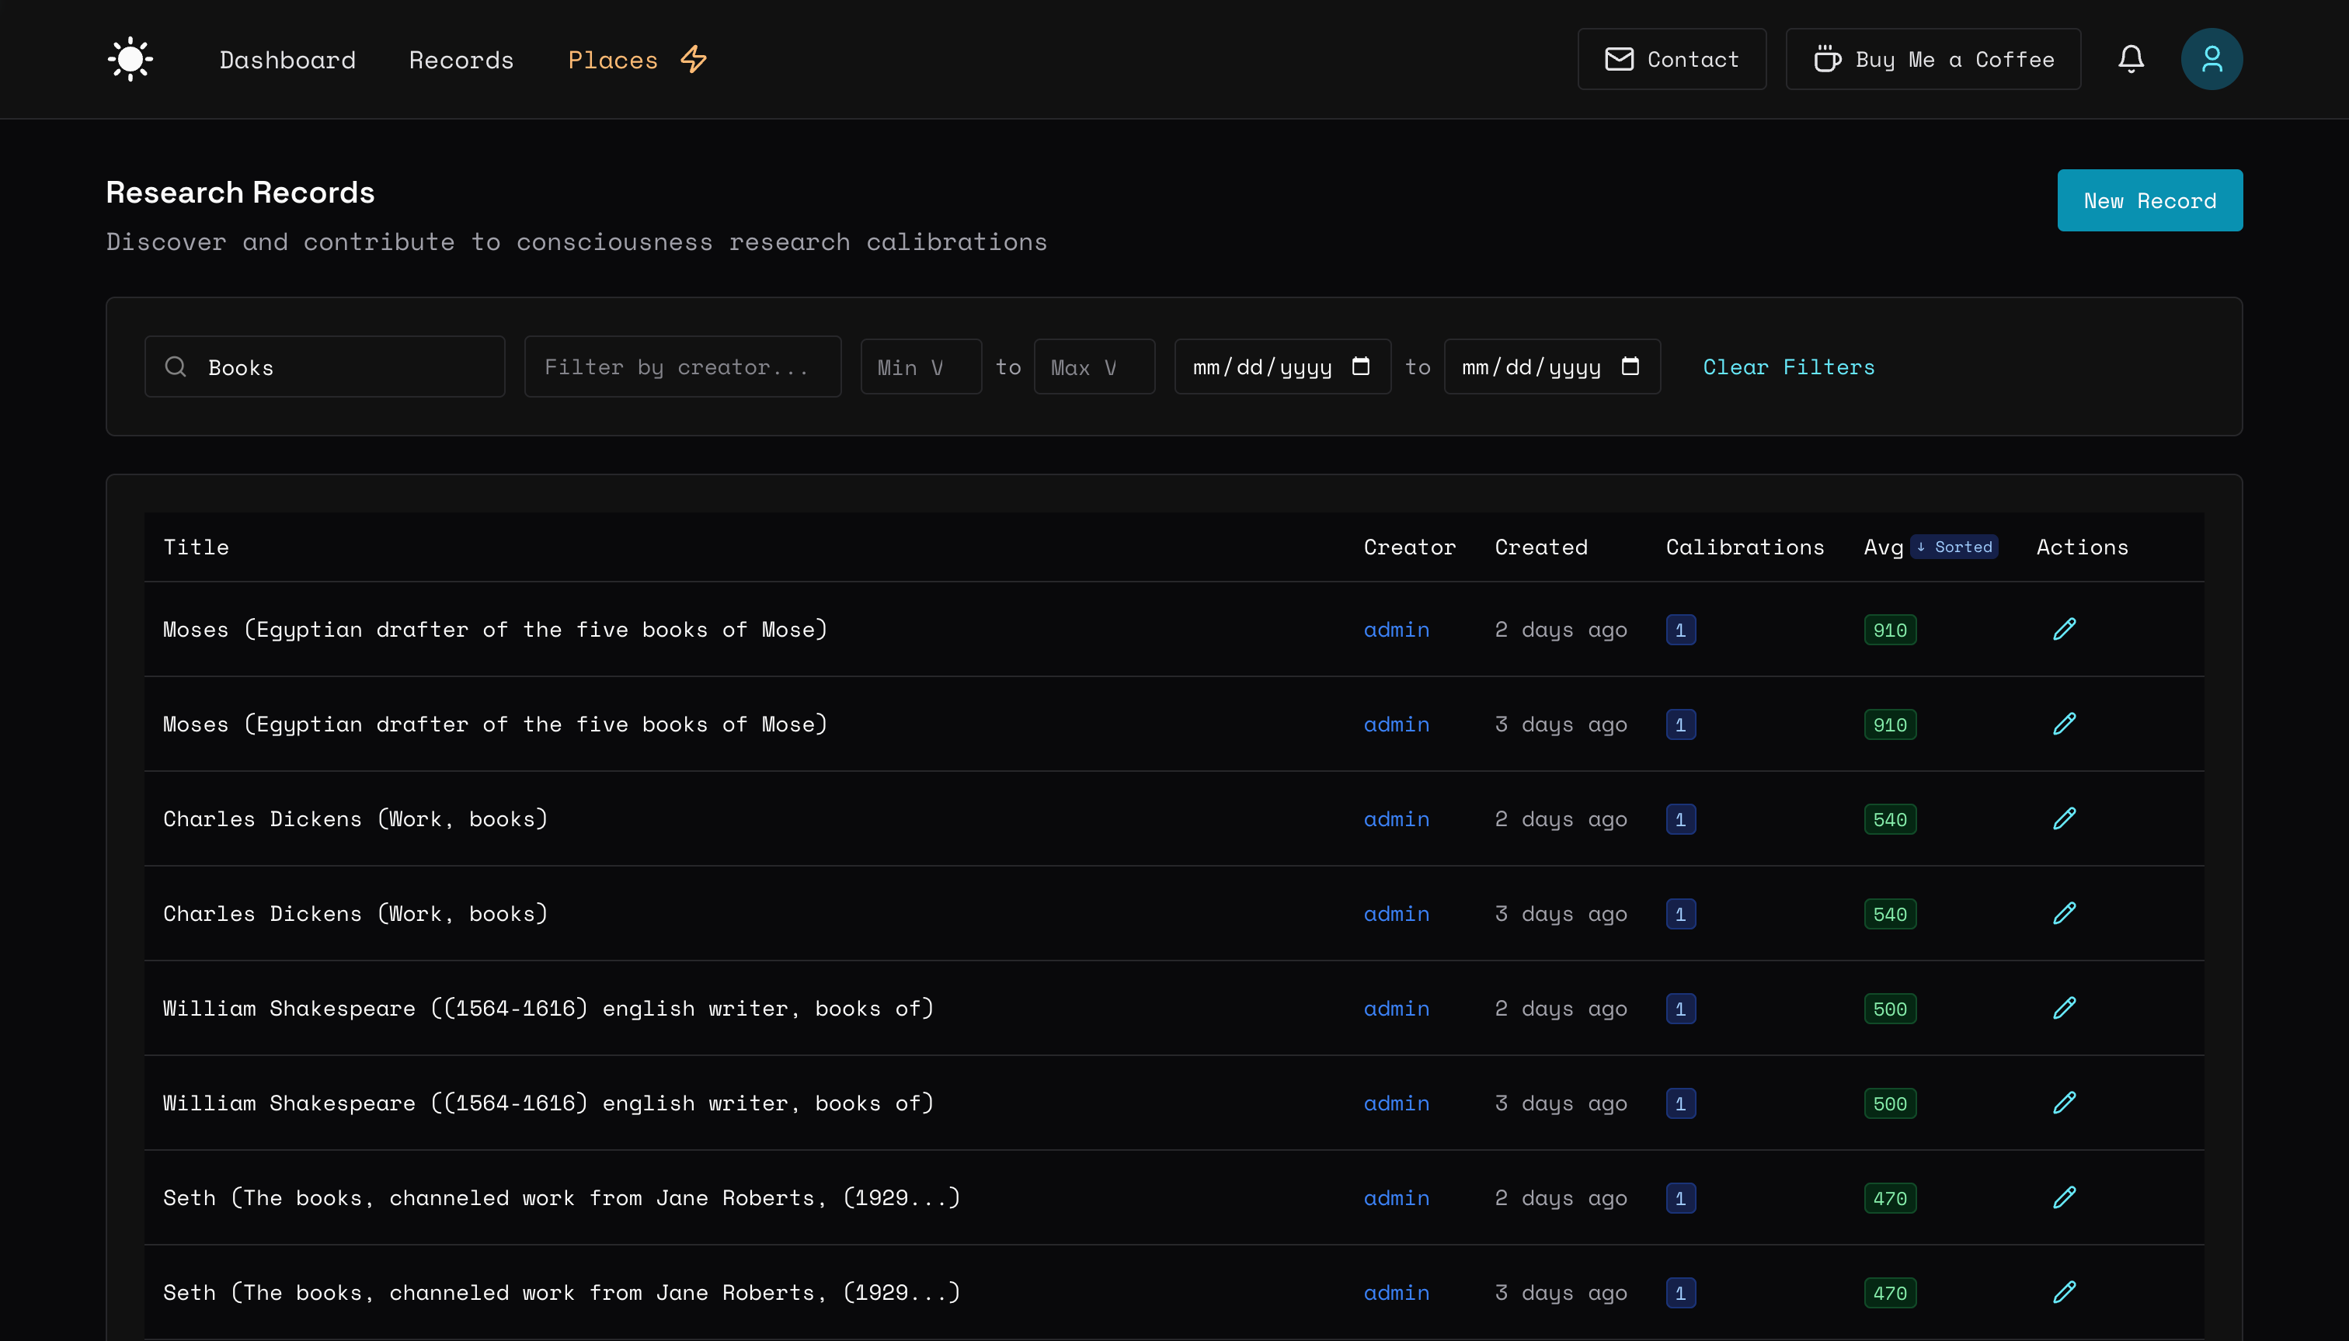Focus the search field containing Books
Viewport: 2349px width, 1341px height.
324,367
